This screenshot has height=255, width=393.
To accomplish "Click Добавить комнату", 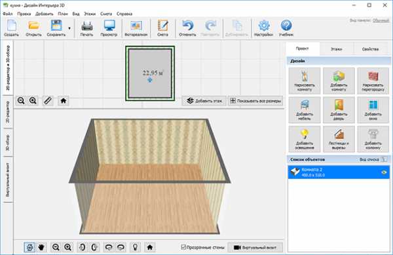I will click(339, 81).
